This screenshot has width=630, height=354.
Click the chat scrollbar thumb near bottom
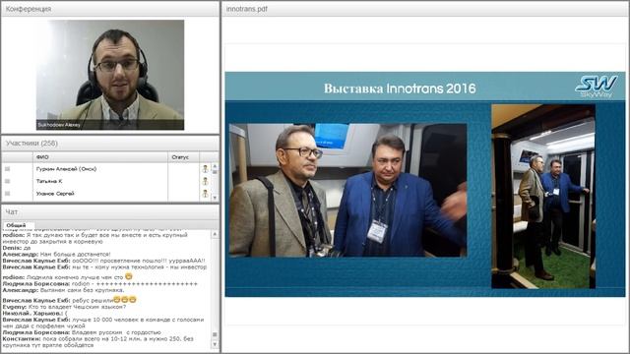(215, 334)
